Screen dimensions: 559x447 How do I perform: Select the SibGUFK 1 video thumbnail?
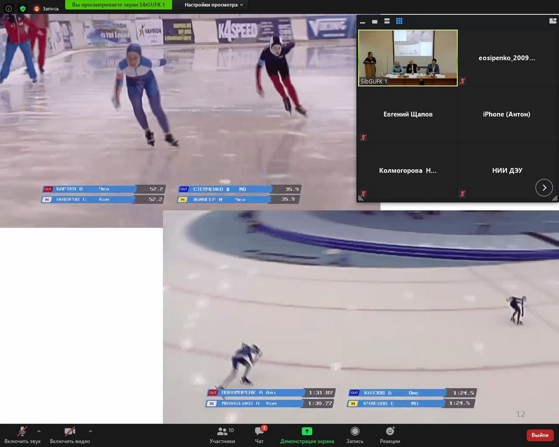tap(408, 58)
